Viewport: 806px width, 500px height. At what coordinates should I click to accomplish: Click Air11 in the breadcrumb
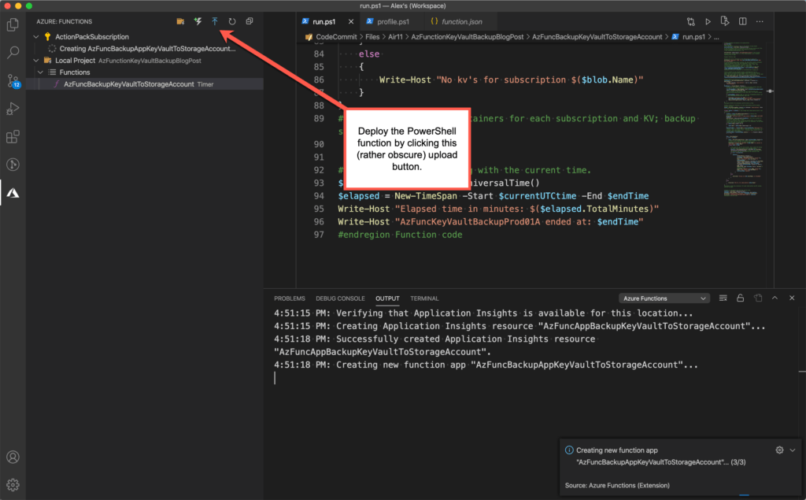395,37
